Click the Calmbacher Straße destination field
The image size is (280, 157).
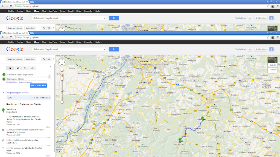point(27,79)
